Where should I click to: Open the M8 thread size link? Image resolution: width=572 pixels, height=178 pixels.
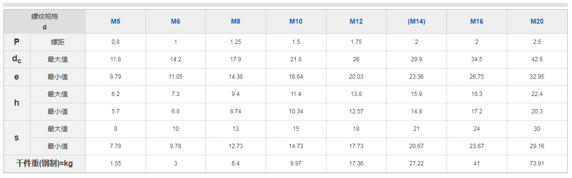(x=235, y=22)
